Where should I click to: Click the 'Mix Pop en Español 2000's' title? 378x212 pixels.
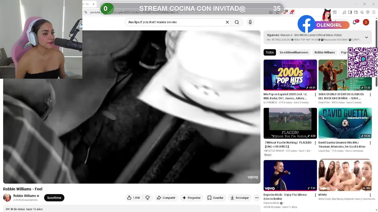click(285, 96)
